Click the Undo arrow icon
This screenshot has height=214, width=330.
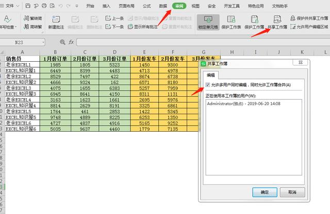(60, 6)
